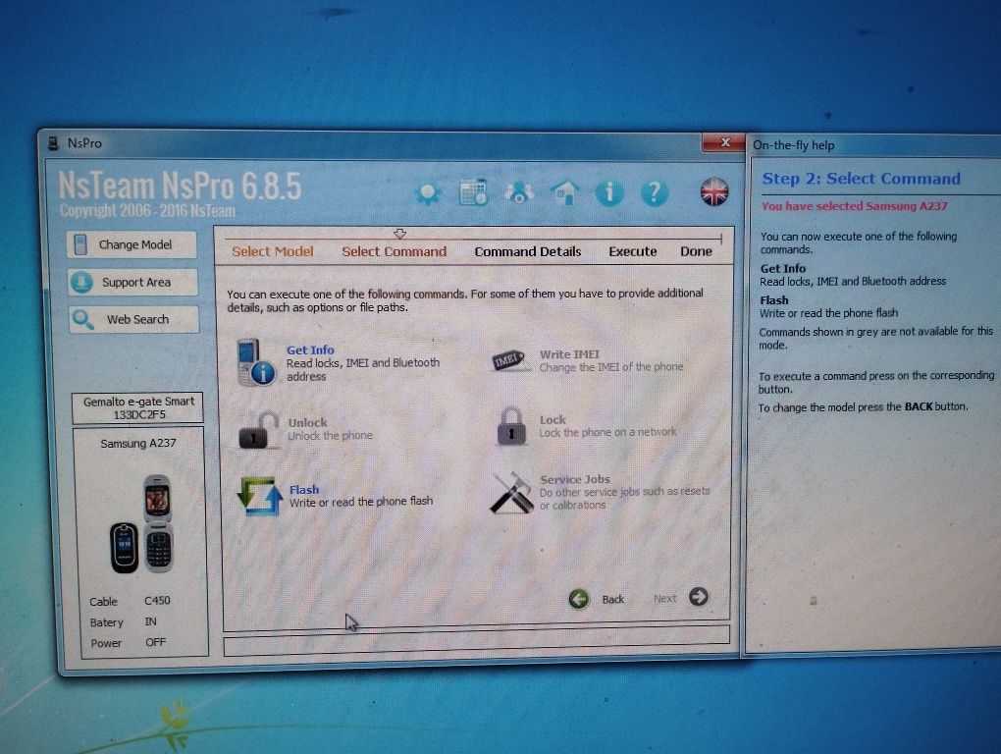Click the 'Copyright 2006 - 2016 NsTeam' text

148,211
